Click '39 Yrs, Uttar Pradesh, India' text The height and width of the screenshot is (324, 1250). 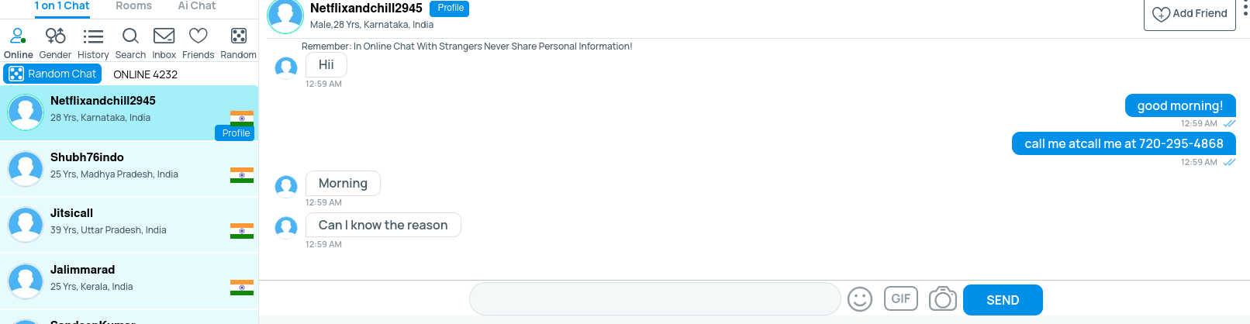coord(109,230)
